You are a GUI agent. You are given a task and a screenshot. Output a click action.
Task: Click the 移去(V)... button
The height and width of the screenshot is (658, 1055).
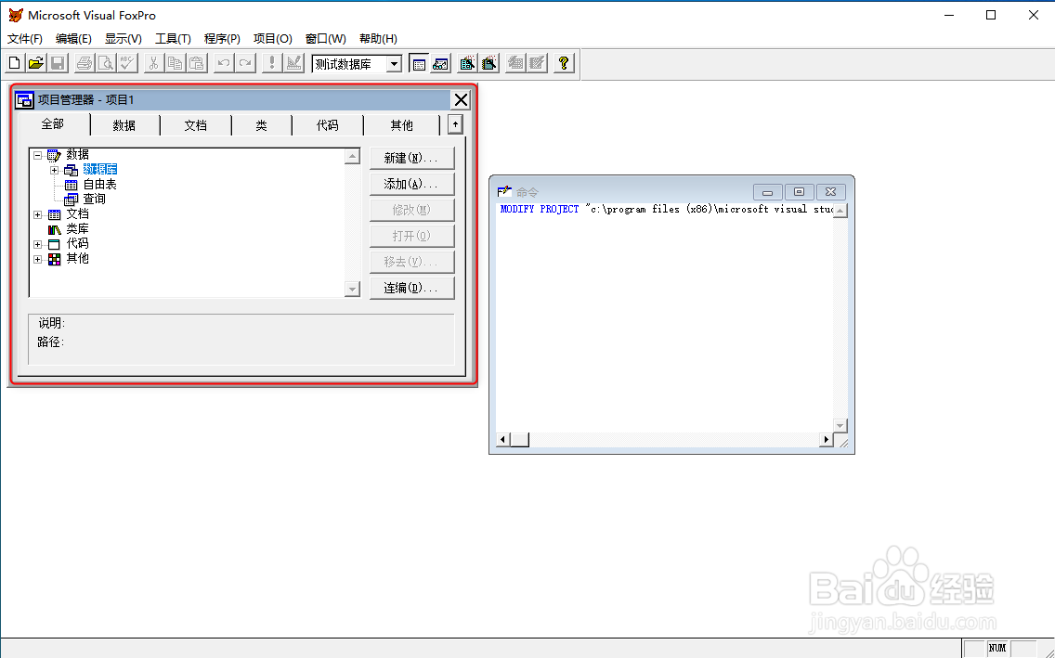pos(411,262)
